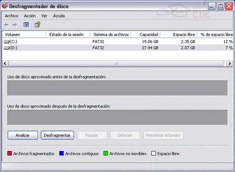The width and height of the screenshot is (235, 172).
Task: Click the red Archivos fragmentados swatch
Action: 10,153
